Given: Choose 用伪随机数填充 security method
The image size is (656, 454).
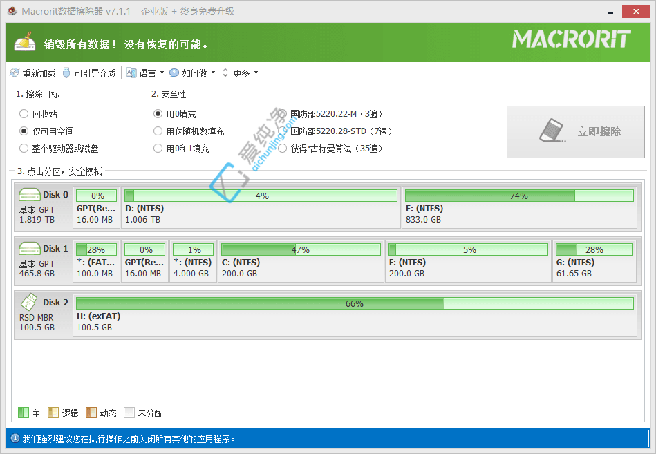Looking at the screenshot, I should click(158, 131).
